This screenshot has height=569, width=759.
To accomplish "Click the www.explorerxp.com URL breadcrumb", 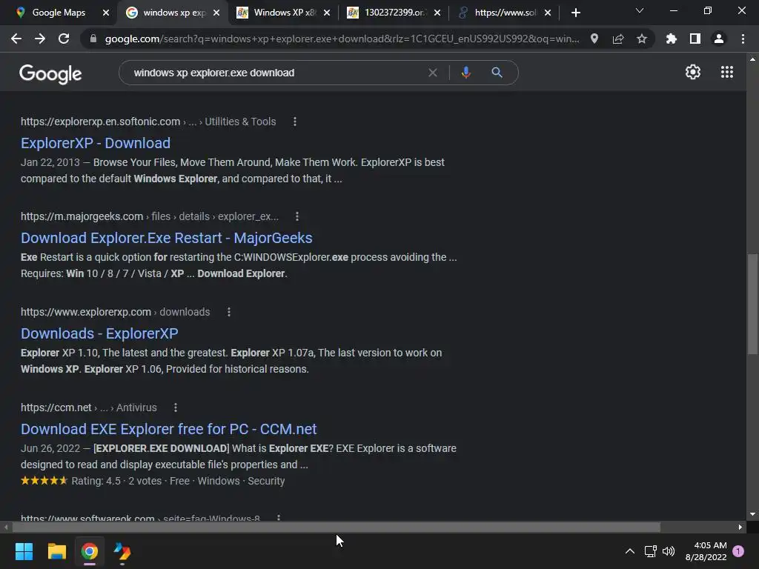I will click(x=115, y=312).
